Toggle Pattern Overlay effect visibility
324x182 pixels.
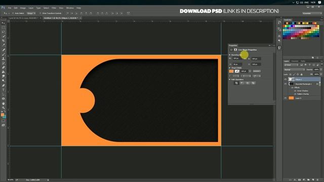click(x=295, y=94)
